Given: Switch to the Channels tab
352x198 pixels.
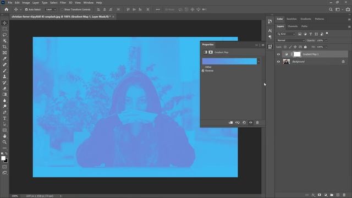Looking at the screenshot, I should 293,26.
